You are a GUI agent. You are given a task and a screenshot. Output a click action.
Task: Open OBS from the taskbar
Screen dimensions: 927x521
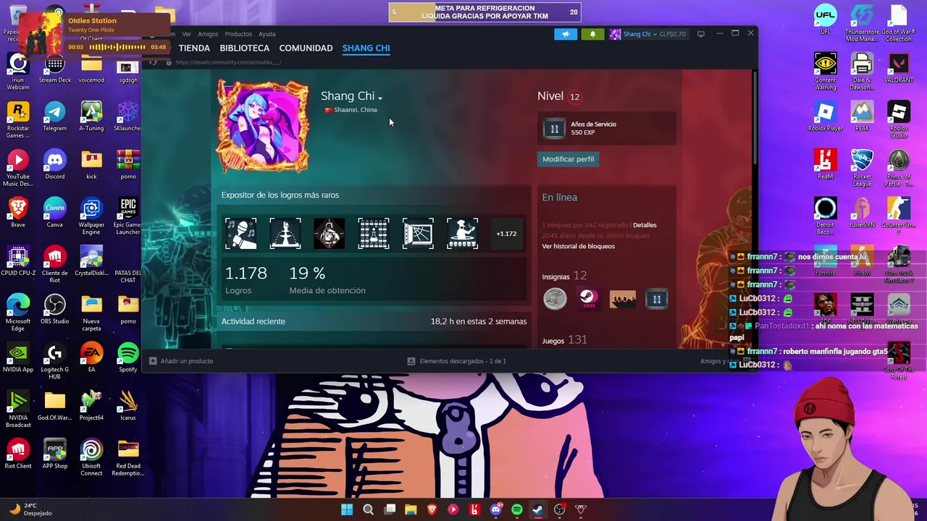[559, 509]
